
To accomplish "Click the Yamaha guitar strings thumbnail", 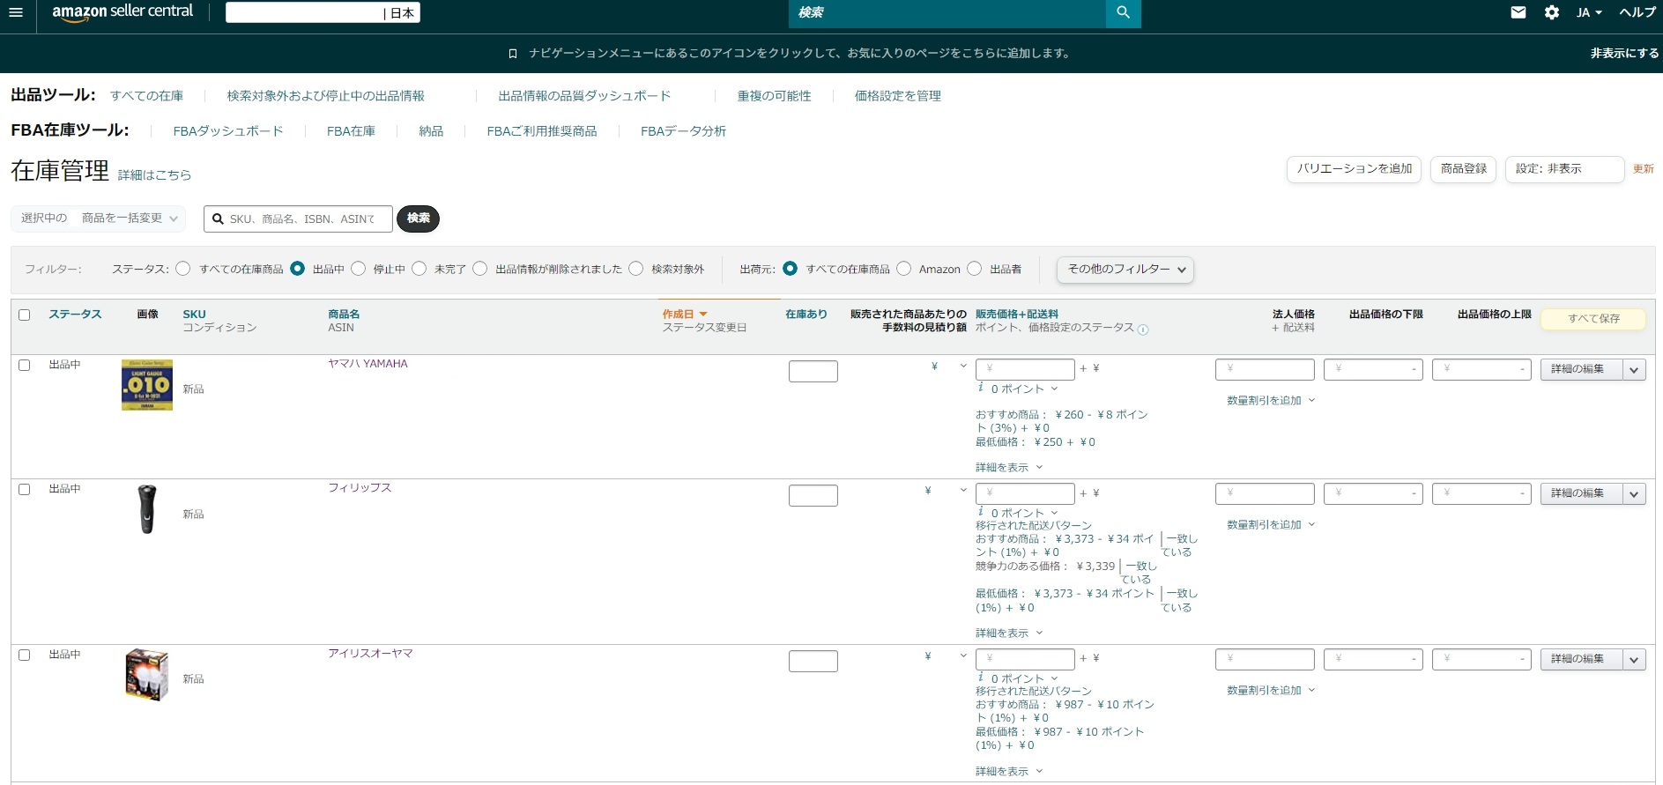I will pyautogui.click(x=147, y=385).
